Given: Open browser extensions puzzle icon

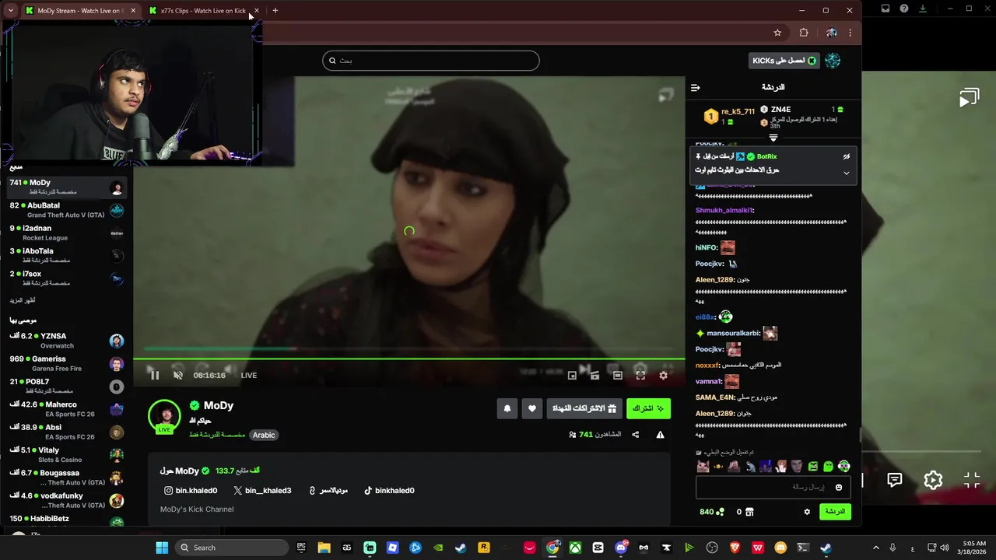Looking at the screenshot, I should tap(804, 33).
